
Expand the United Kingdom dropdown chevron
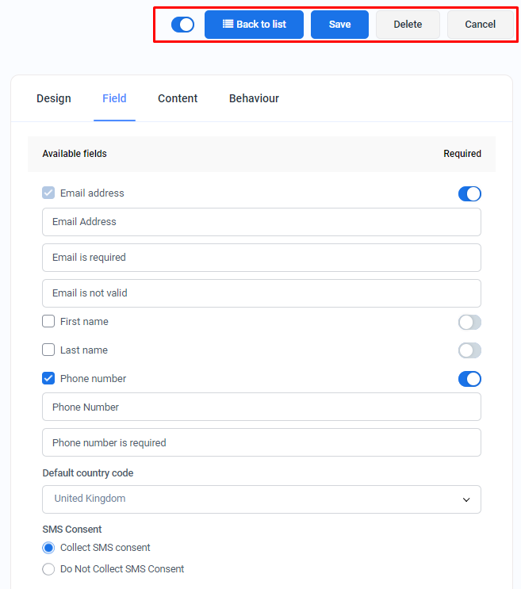[x=466, y=500]
